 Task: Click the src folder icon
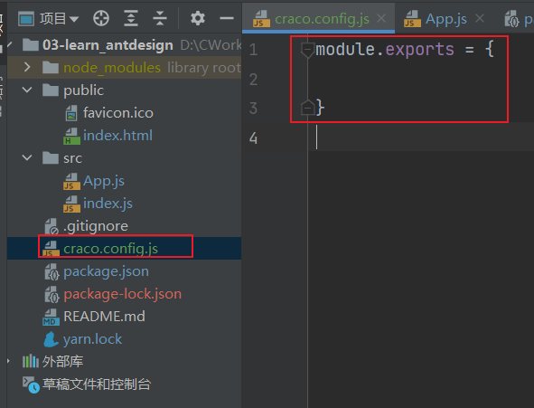coord(51,157)
